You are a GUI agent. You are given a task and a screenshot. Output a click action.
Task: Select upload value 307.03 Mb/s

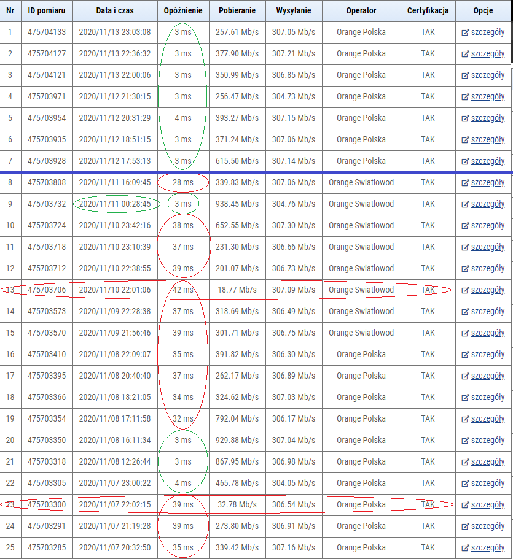pyautogui.click(x=294, y=397)
